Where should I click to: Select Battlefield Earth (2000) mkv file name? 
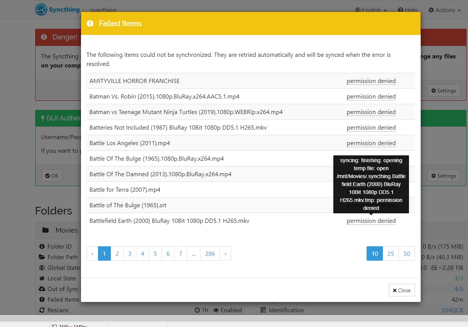[x=169, y=221]
